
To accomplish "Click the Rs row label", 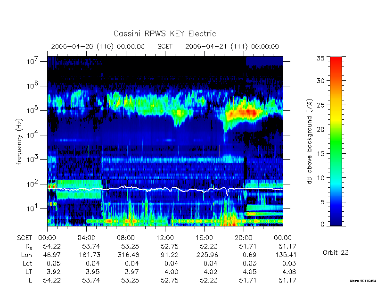I will pos(29,247).
